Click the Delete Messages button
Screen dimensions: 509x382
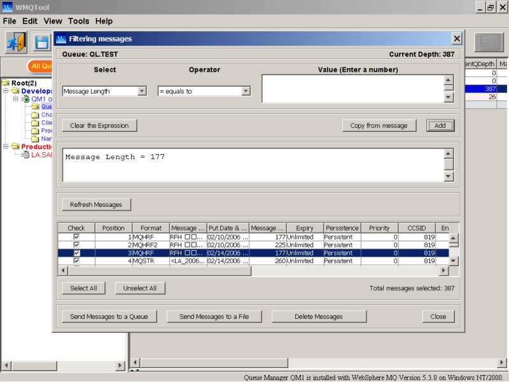(x=319, y=316)
